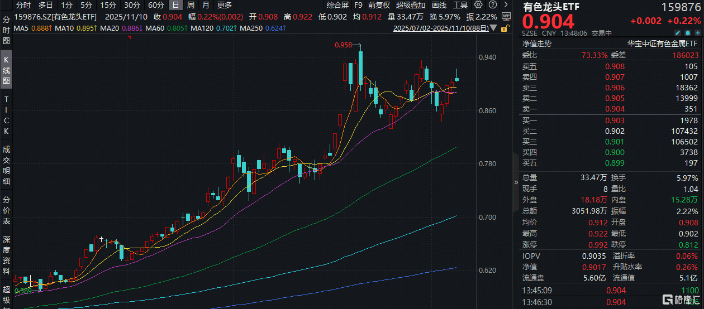
Task: Click the 2025/07/02-2025/11/10 date range link
Action: coord(443,28)
